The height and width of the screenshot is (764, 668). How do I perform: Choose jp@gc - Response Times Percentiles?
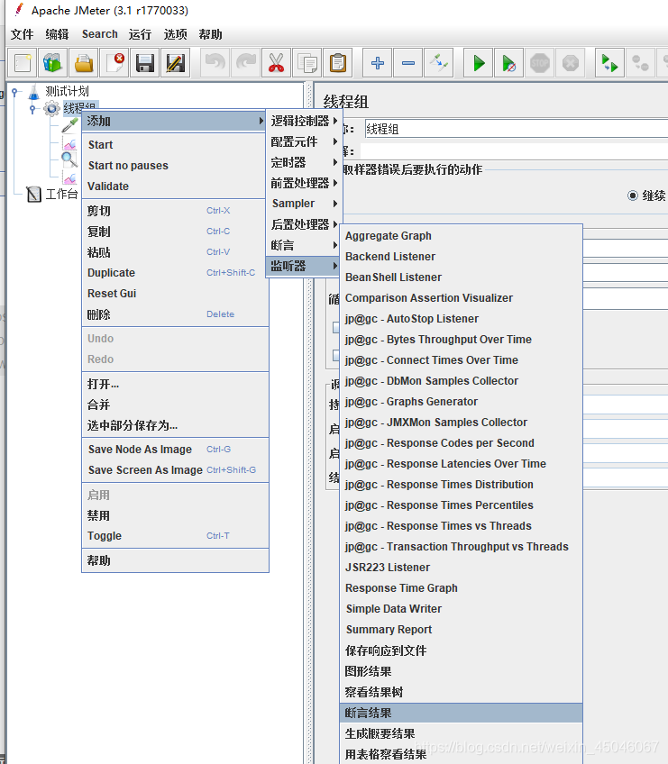[462, 505]
